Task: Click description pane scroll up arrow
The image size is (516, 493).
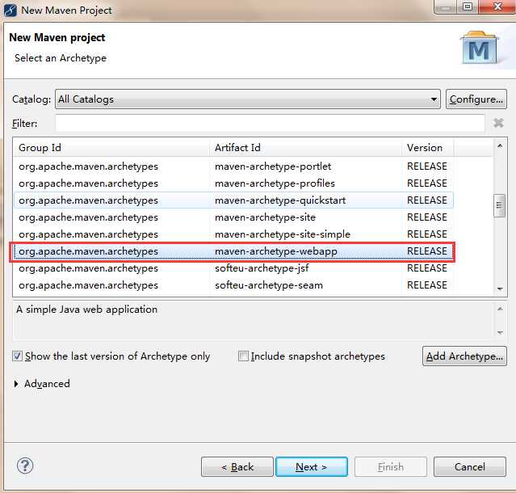Action: (500, 309)
